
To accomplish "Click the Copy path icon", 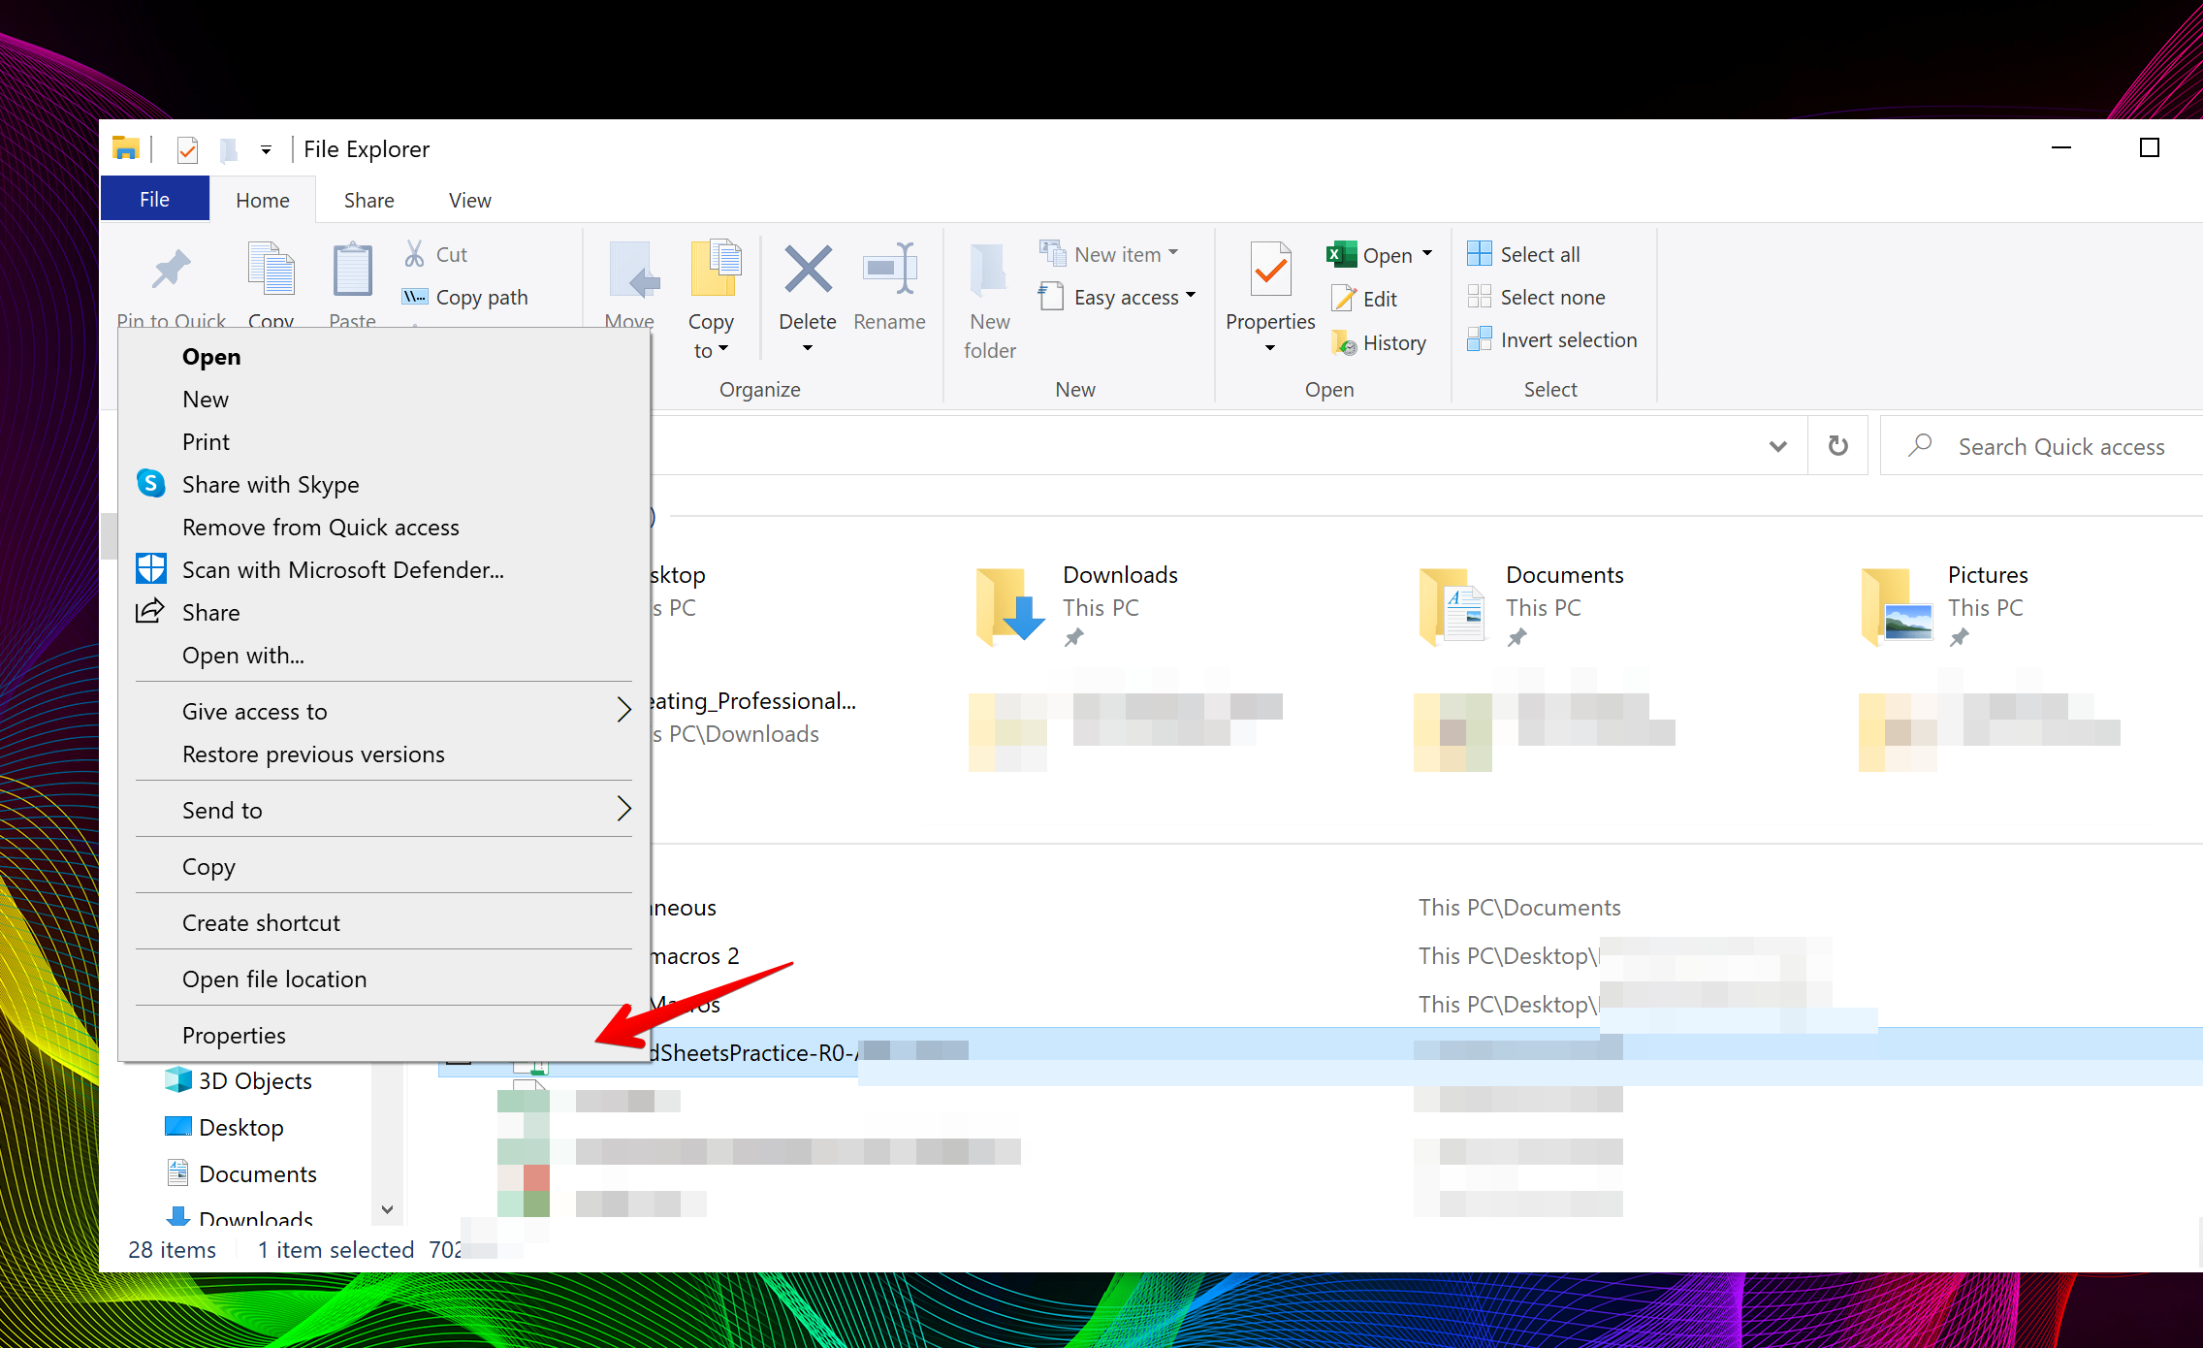I will point(415,297).
